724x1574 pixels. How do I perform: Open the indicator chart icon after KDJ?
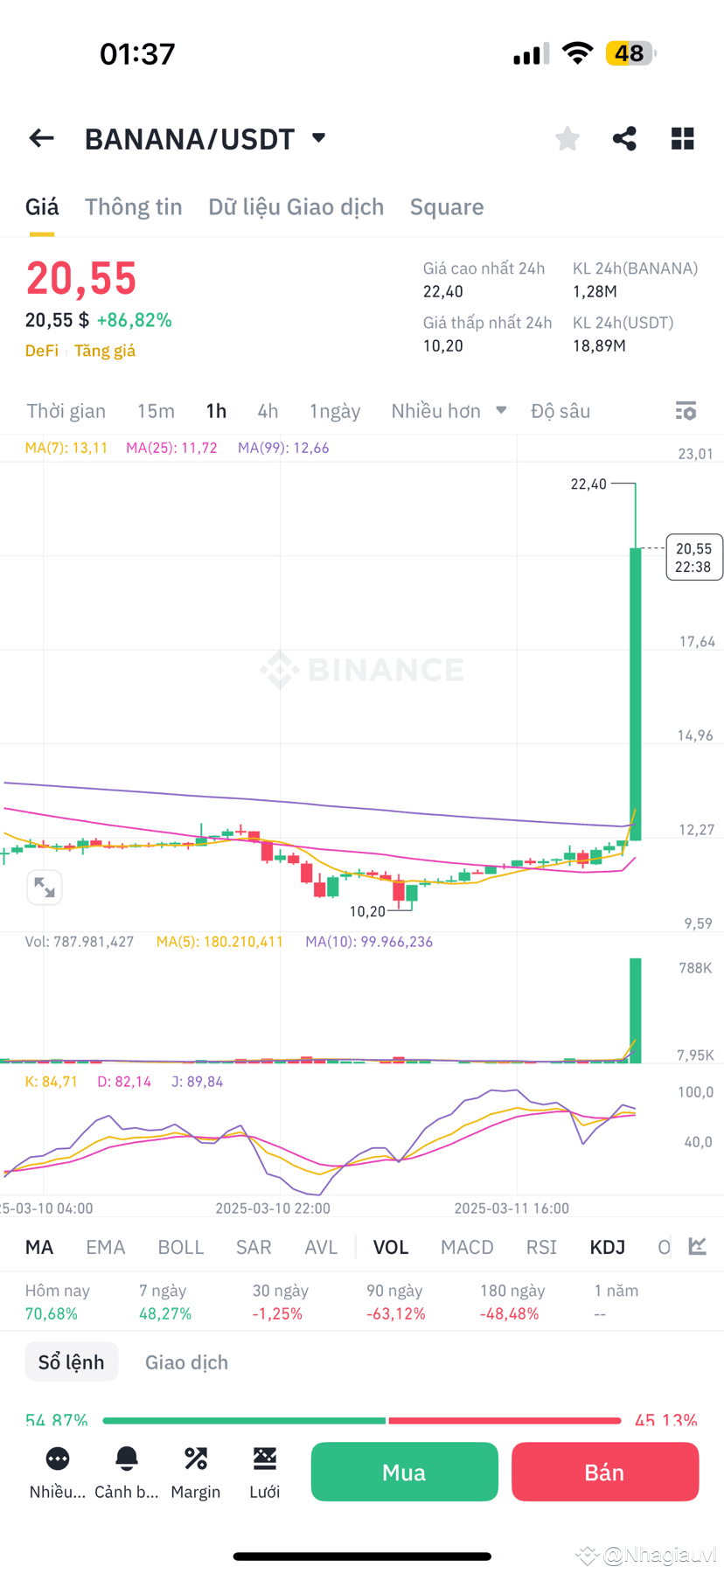click(x=698, y=1246)
